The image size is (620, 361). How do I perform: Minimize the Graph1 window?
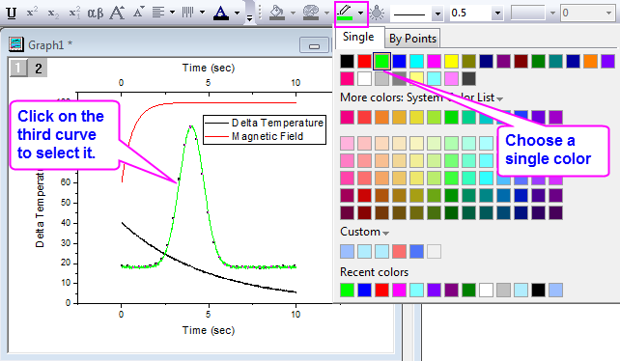(x=314, y=45)
